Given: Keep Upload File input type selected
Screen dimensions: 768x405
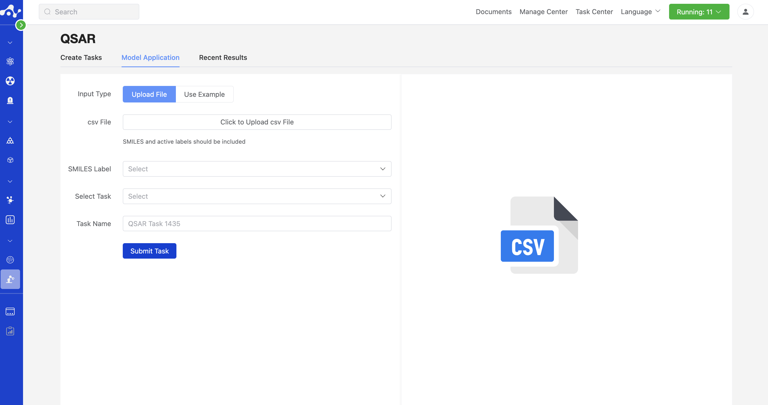Looking at the screenshot, I should click(149, 94).
